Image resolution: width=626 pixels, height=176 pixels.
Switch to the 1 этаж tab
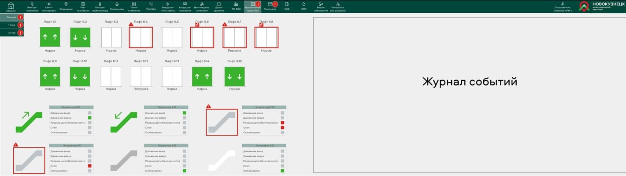pos(12,25)
